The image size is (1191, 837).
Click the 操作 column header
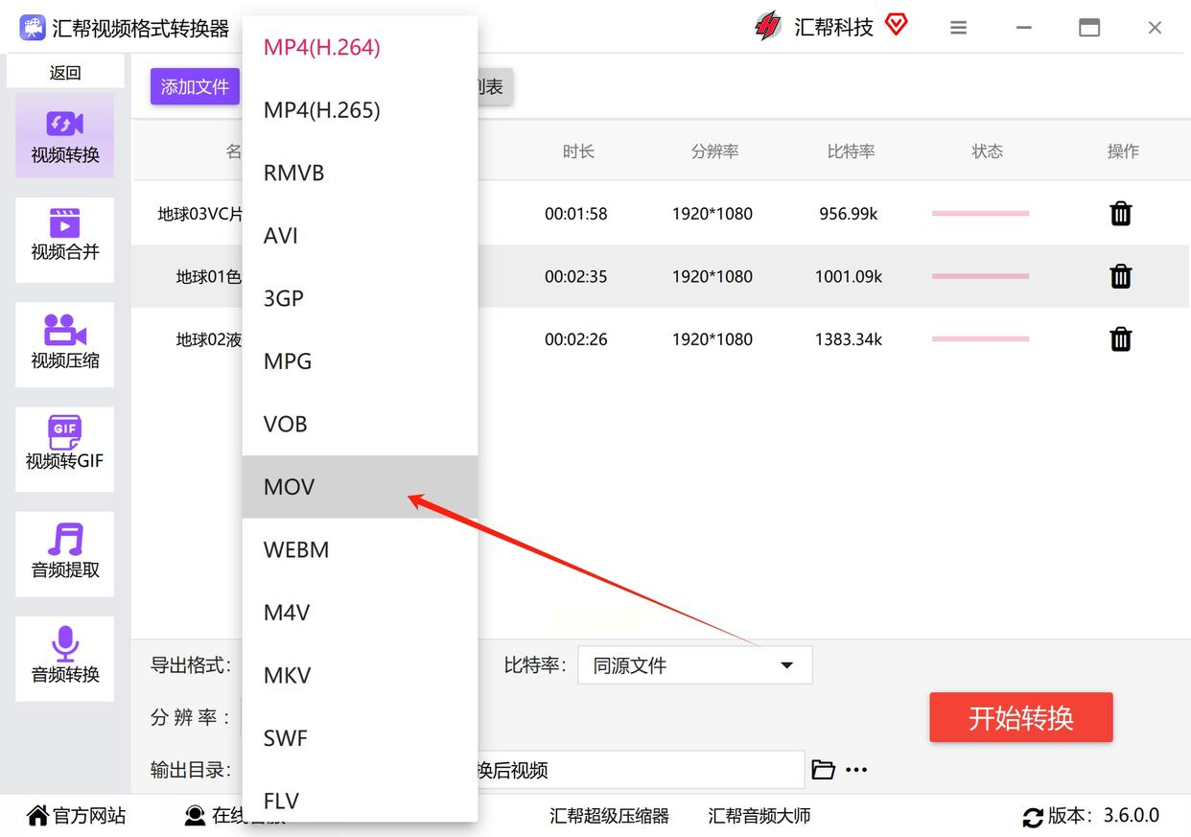click(x=1123, y=151)
